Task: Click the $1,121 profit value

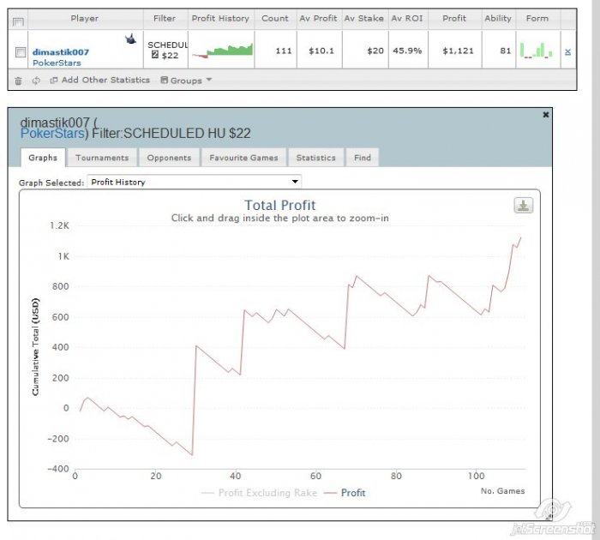Action: coord(458,51)
